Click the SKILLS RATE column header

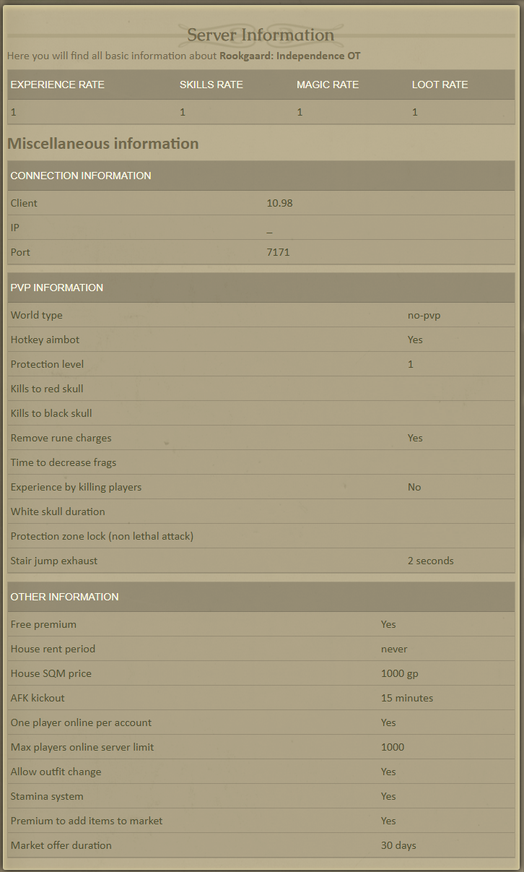(211, 85)
